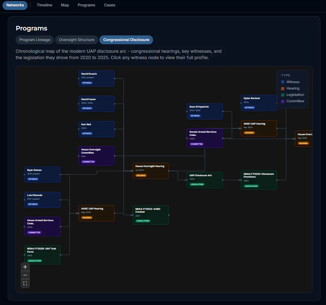Open the David Fravor witness node

(97, 104)
